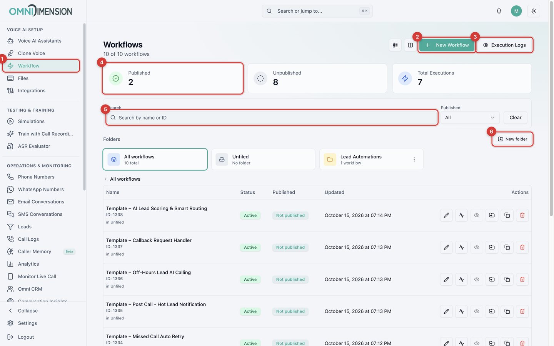Move Off-Hours Lead AI Calling to folder

pyautogui.click(x=492, y=279)
